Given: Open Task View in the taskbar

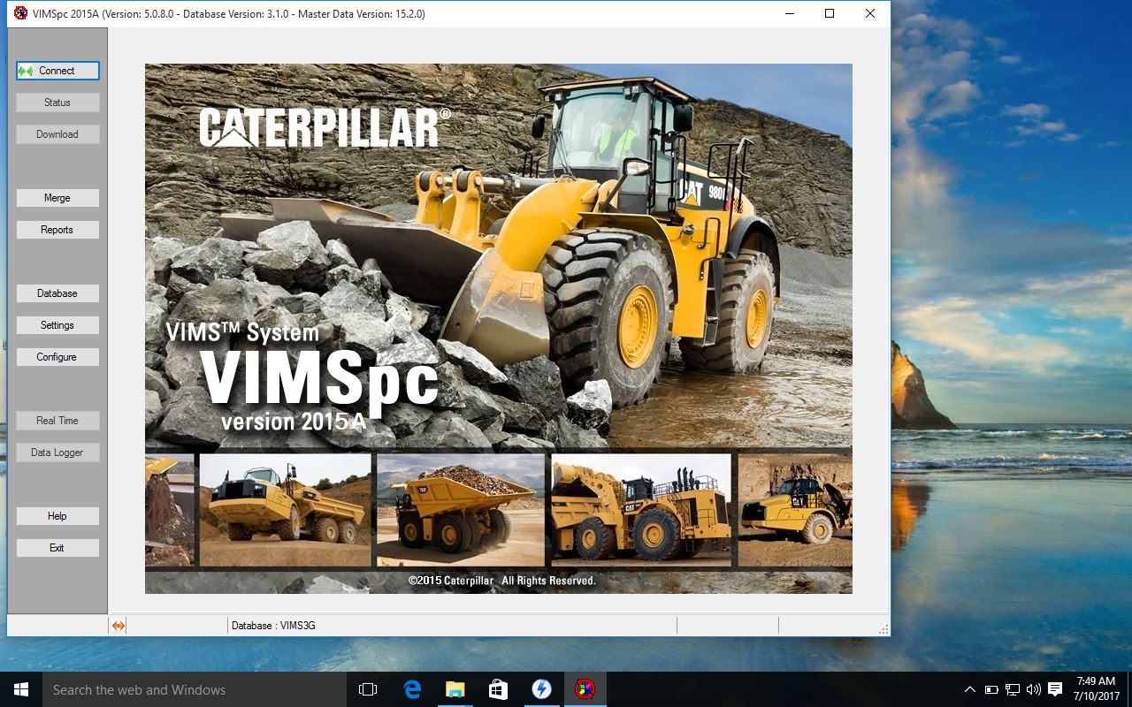Looking at the screenshot, I should pos(368,689).
